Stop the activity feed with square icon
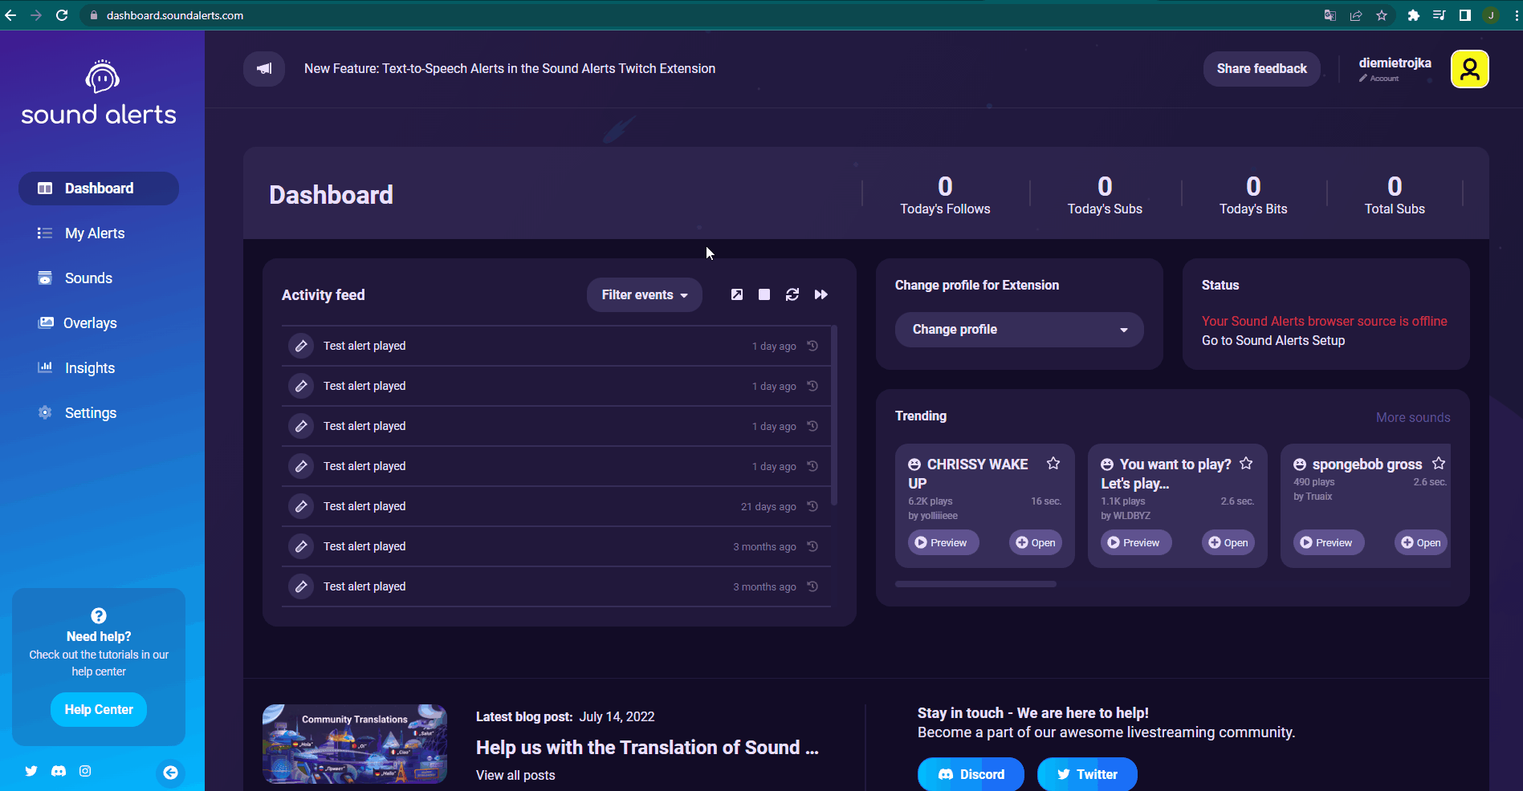The width and height of the screenshot is (1523, 791). coord(764,294)
